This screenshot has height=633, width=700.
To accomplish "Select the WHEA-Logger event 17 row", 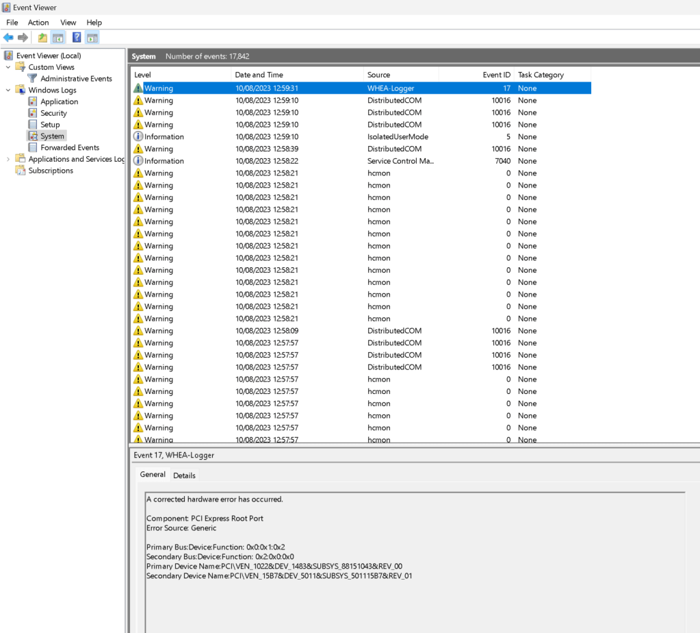I will tap(361, 88).
